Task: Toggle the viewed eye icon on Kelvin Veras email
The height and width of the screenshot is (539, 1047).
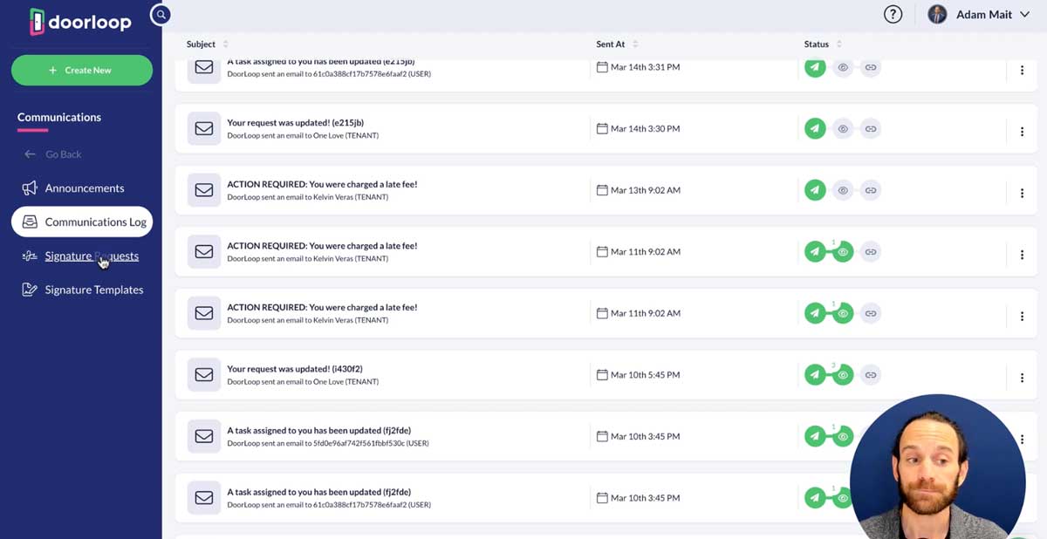Action: 842,251
